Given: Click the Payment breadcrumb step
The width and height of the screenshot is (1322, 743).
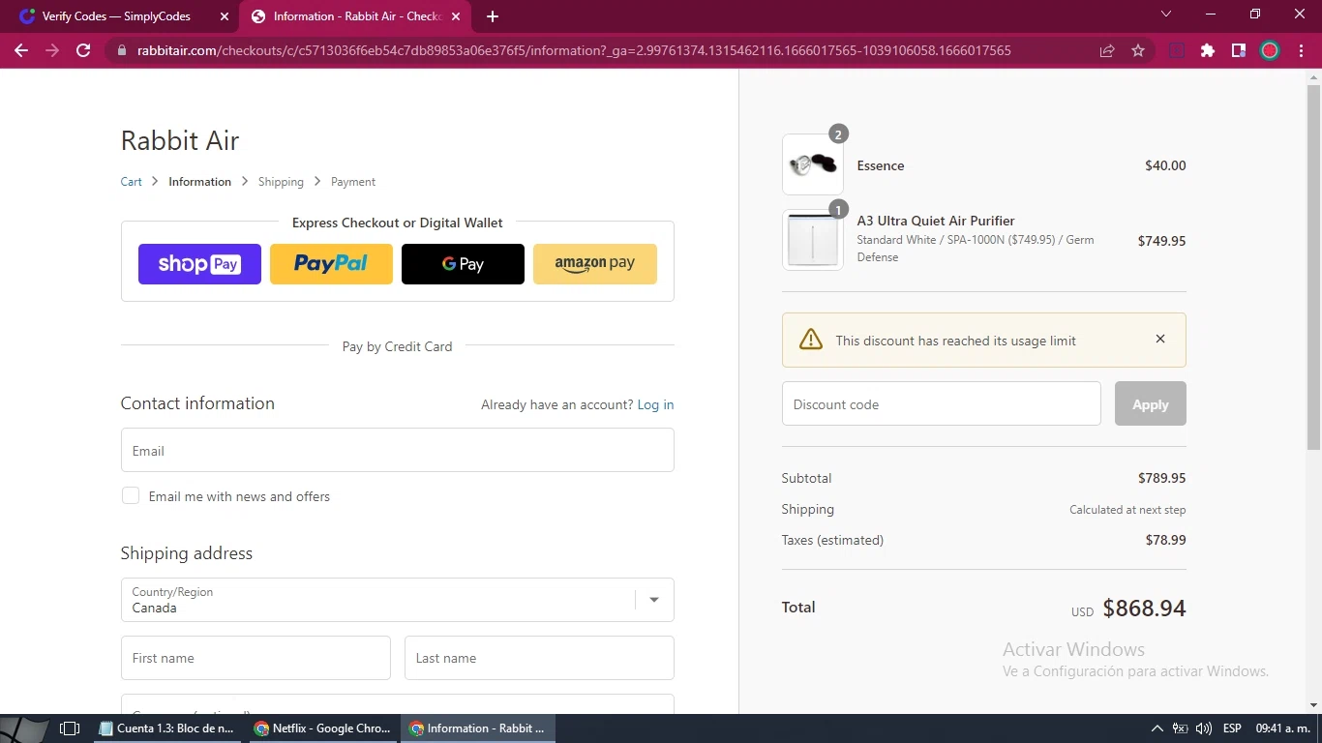Looking at the screenshot, I should (353, 182).
